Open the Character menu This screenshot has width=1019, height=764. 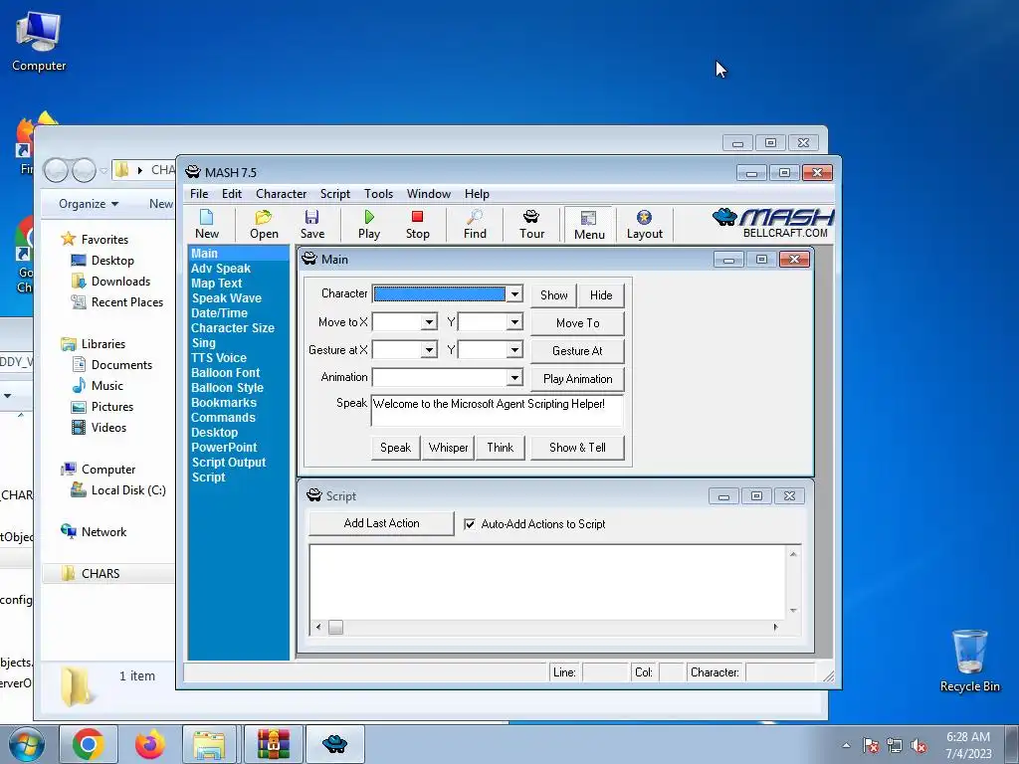[x=281, y=194]
